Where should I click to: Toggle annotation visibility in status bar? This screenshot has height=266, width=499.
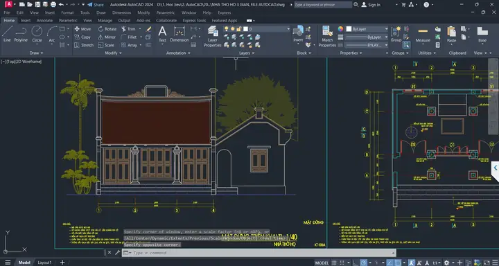point(411,263)
